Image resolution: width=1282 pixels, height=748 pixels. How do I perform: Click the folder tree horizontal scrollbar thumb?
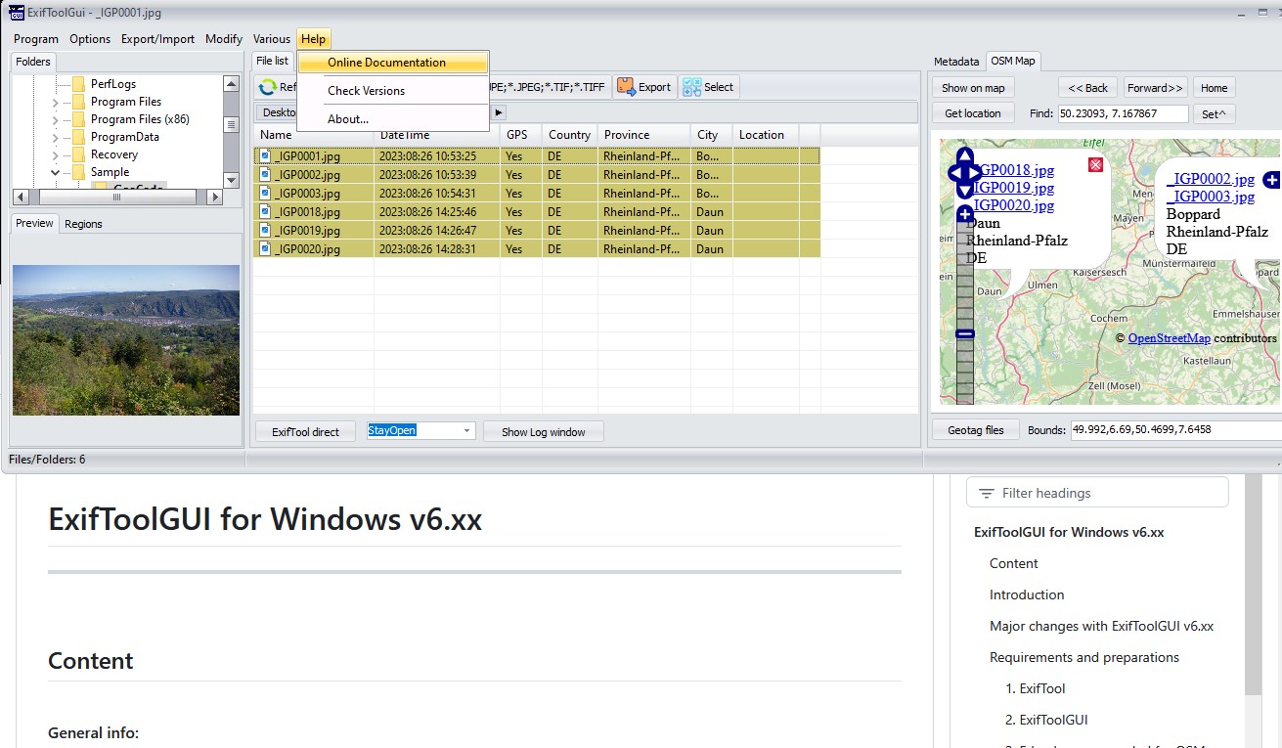coord(116,197)
